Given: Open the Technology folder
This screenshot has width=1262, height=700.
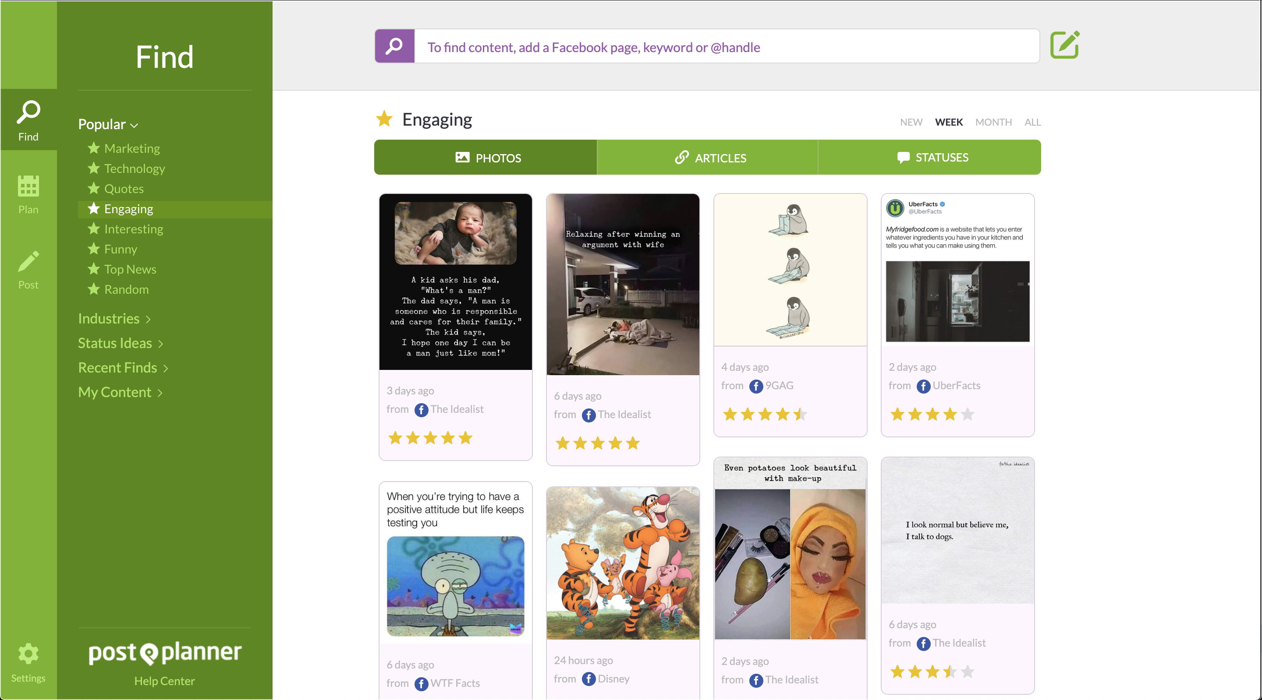Looking at the screenshot, I should click(135, 169).
